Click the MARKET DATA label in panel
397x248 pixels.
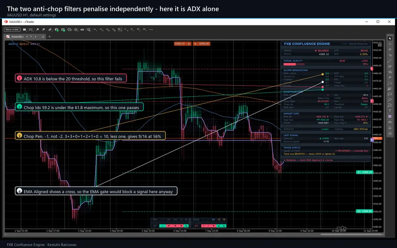(291, 114)
